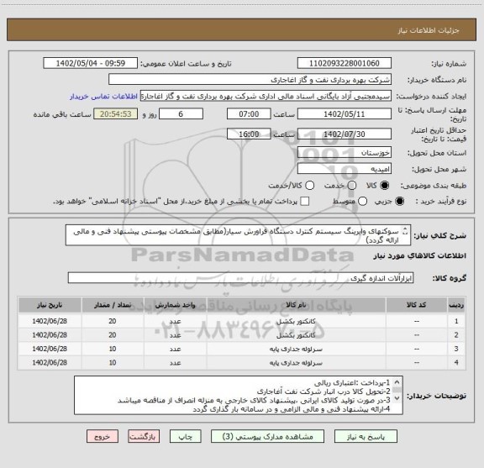Click the remaining days field 6
484x468 pixels.
click(x=181, y=114)
